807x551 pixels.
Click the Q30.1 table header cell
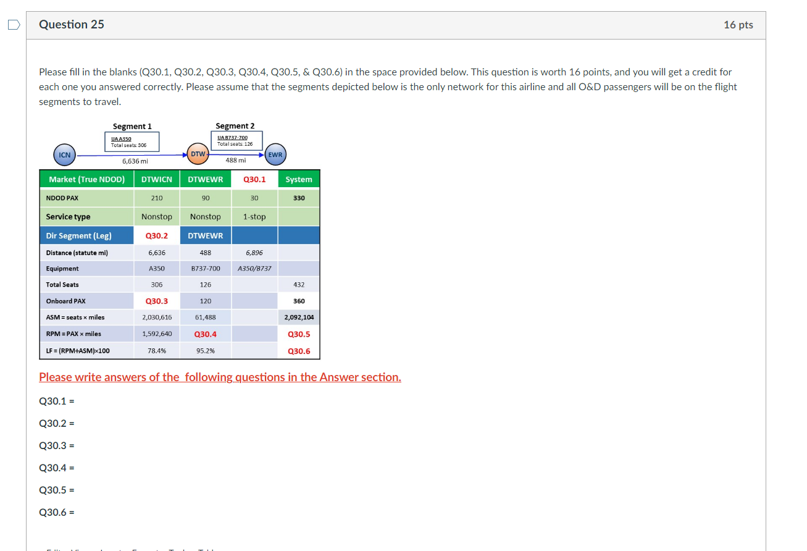[x=254, y=179]
